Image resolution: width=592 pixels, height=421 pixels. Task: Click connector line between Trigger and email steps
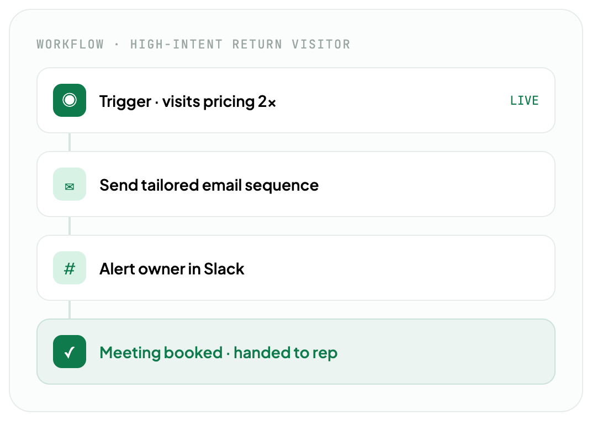point(70,142)
